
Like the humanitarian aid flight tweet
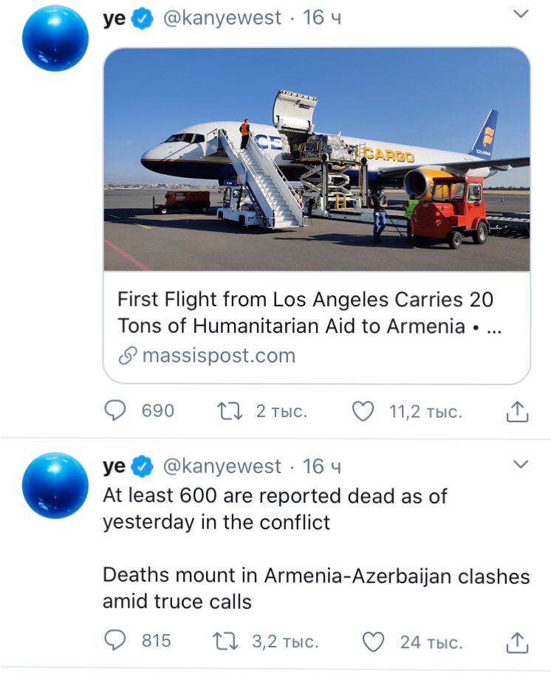[x=363, y=411]
